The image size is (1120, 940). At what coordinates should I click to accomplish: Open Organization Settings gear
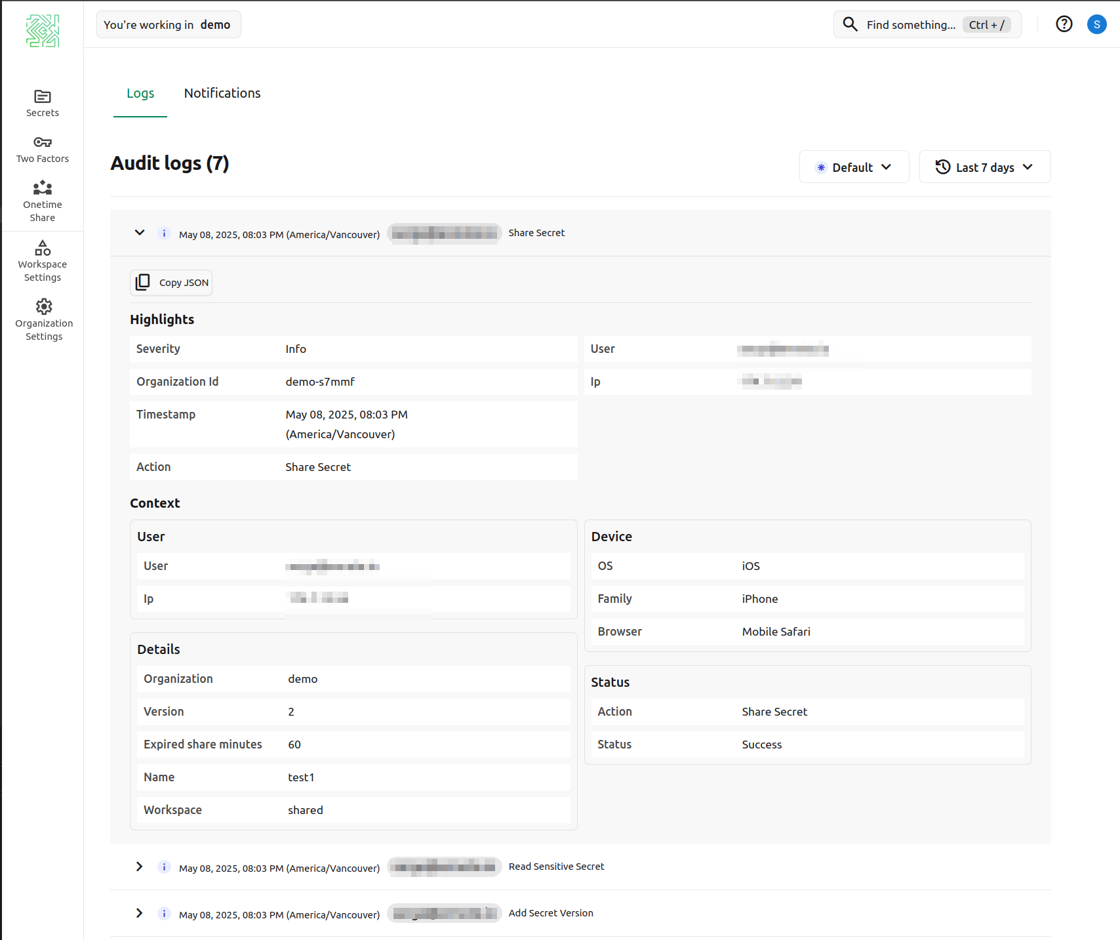(44, 306)
